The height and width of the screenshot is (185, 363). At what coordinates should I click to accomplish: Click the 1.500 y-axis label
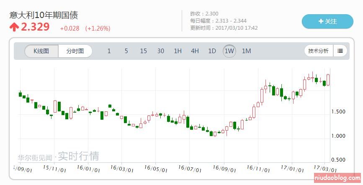coord(338,112)
